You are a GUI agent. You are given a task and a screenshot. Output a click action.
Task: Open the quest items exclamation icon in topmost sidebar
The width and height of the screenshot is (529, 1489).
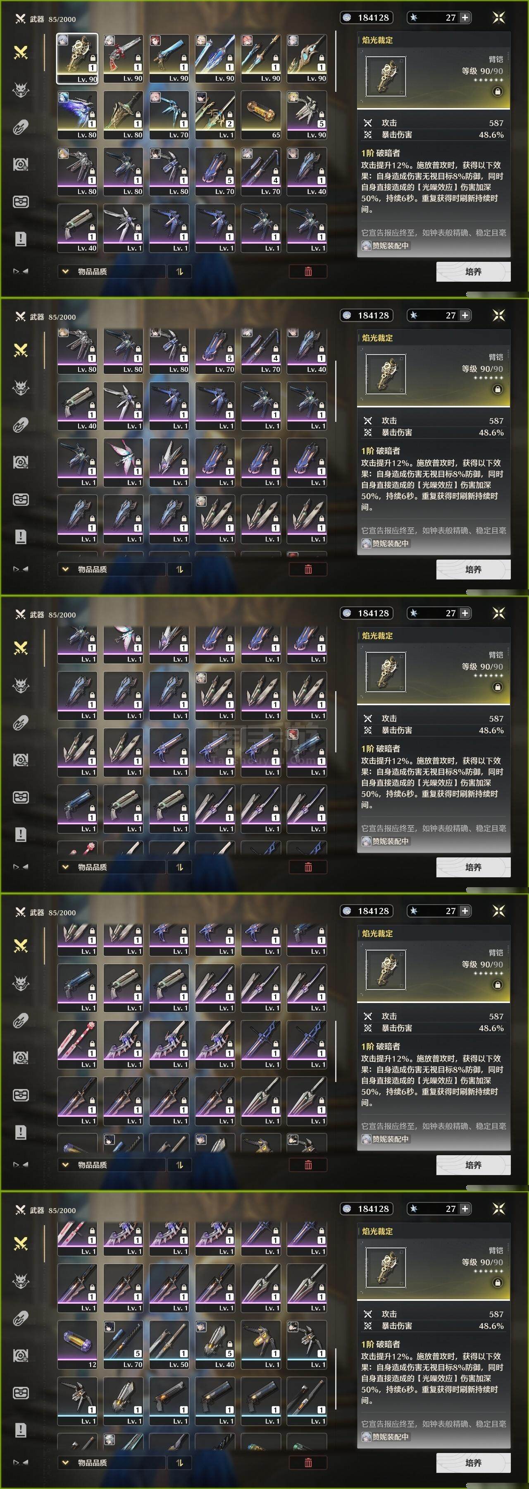pyautogui.click(x=21, y=239)
